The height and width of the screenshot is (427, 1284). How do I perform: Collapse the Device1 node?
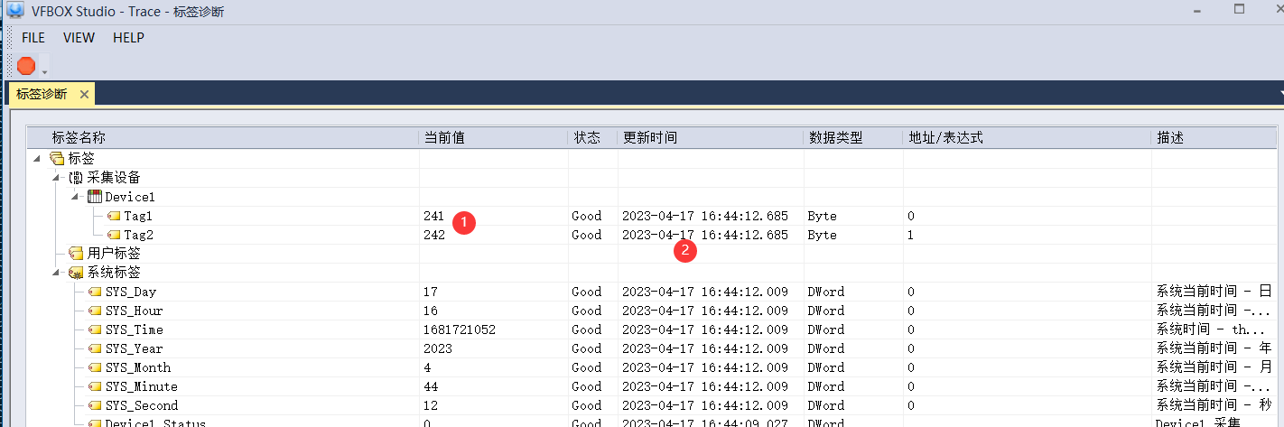point(76,196)
